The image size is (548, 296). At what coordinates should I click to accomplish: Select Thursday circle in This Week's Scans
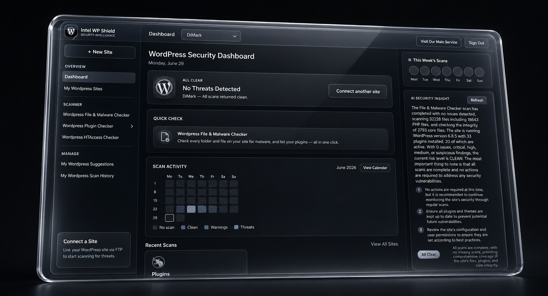point(446,71)
